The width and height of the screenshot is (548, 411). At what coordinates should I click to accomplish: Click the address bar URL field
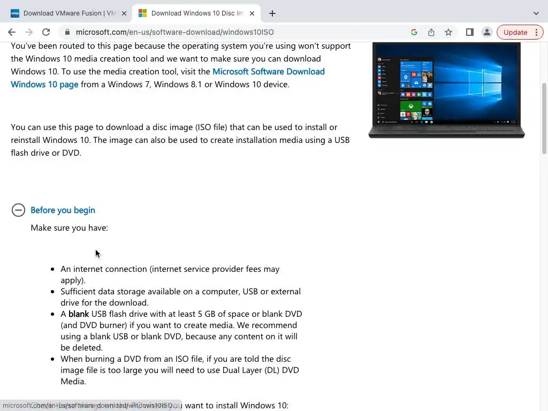pos(175,32)
